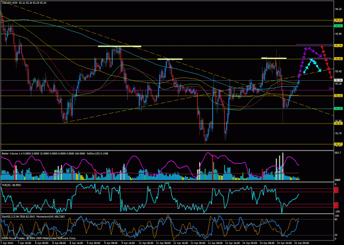The height and width of the screenshot is (245, 344).
Task: Click the 94.20 price scale label
Action: pos(338,9)
